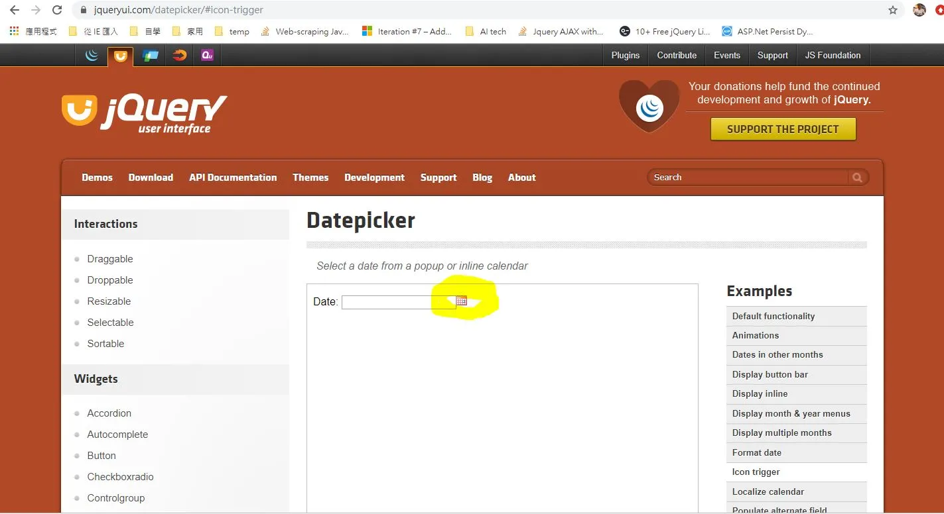Open the Droppable interaction link
The width and height of the screenshot is (944, 514).
110,280
